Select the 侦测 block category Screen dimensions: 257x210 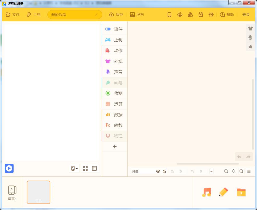tap(115, 93)
